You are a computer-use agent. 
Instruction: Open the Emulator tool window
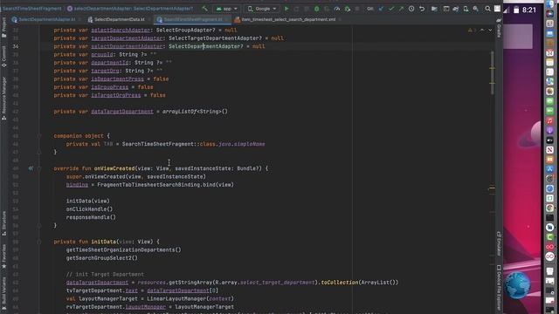(x=499, y=243)
